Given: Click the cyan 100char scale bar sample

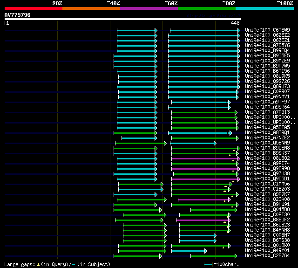Looking at the screenshot, I should (x=208, y=264).
